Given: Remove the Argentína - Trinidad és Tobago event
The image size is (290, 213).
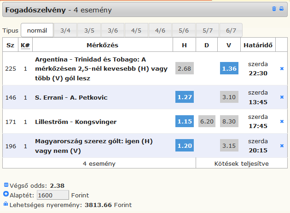Looking at the screenshot, I should tap(282, 69).
